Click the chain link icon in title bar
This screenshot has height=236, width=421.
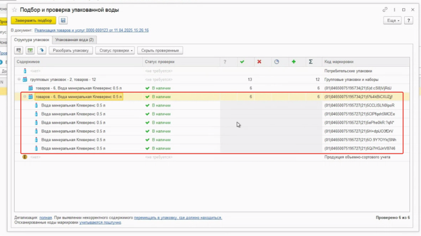click(385, 9)
